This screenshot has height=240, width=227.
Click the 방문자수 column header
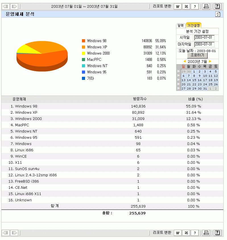(140, 99)
